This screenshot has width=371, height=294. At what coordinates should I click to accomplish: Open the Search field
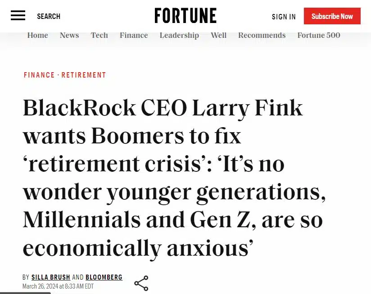pyautogui.click(x=49, y=16)
